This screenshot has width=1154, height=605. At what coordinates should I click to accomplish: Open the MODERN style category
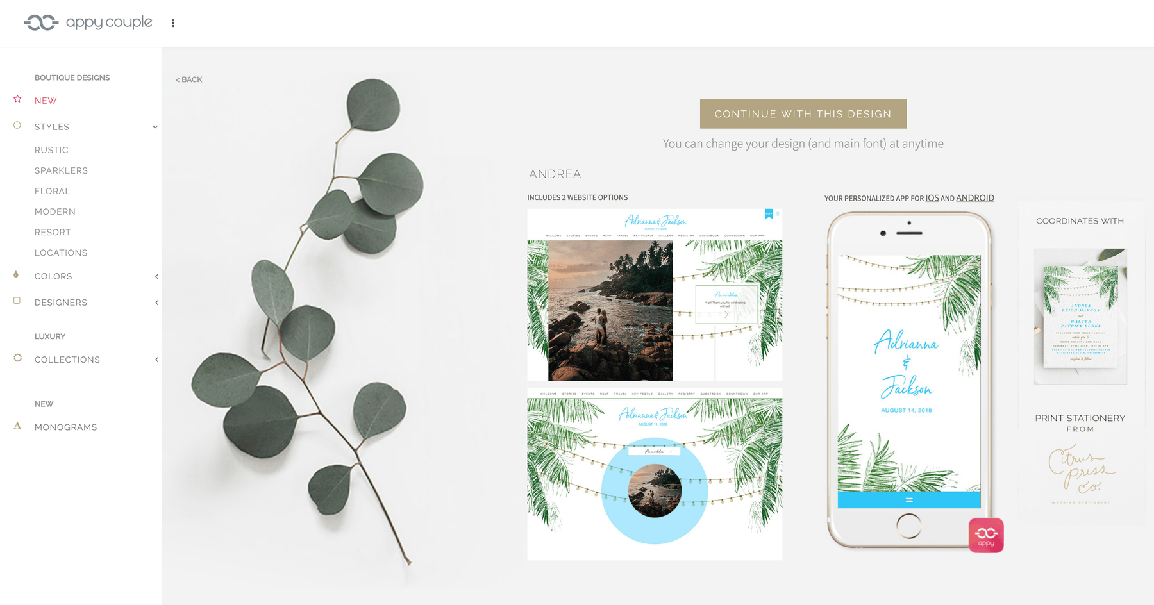coord(55,211)
